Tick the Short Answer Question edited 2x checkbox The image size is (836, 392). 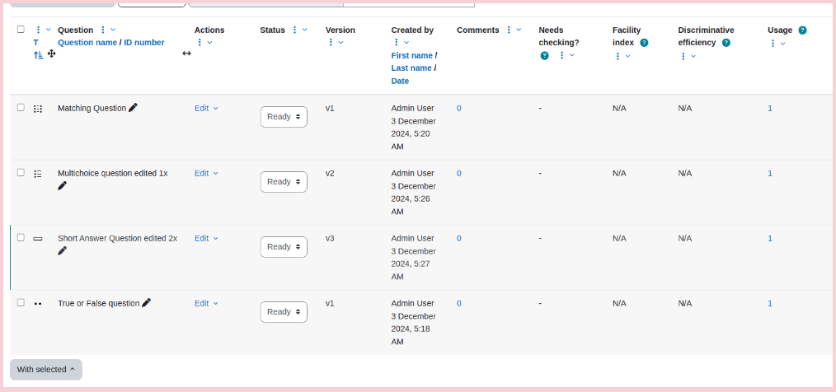click(x=21, y=237)
